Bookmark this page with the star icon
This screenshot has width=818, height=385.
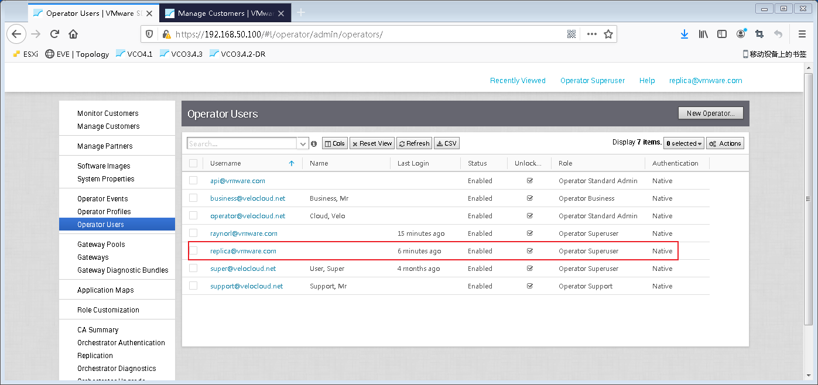tap(608, 34)
